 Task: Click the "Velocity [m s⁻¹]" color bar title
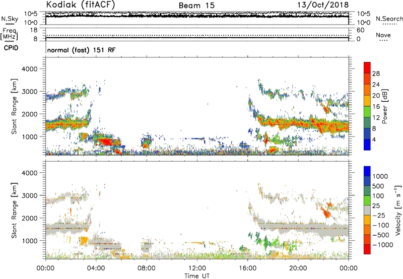pos(398,210)
